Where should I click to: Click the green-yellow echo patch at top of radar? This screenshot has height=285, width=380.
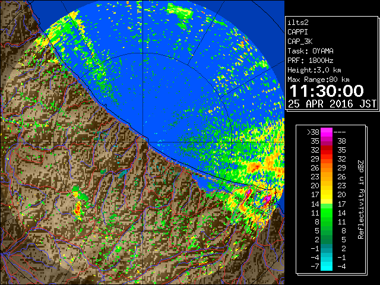click(x=180, y=11)
